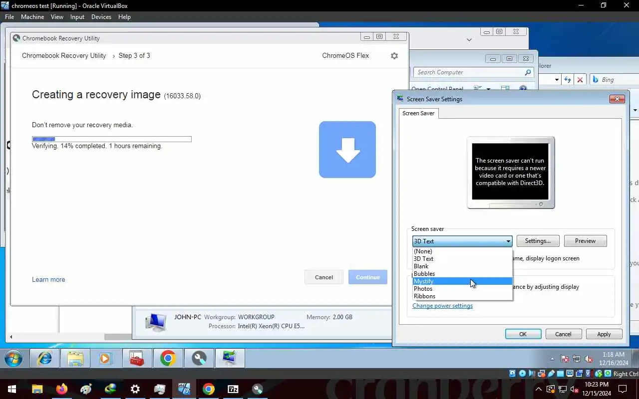The height and width of the screenshot is (399, 639).
Task: Click the recovery verification progress bar
Action: tap(112, 139)
